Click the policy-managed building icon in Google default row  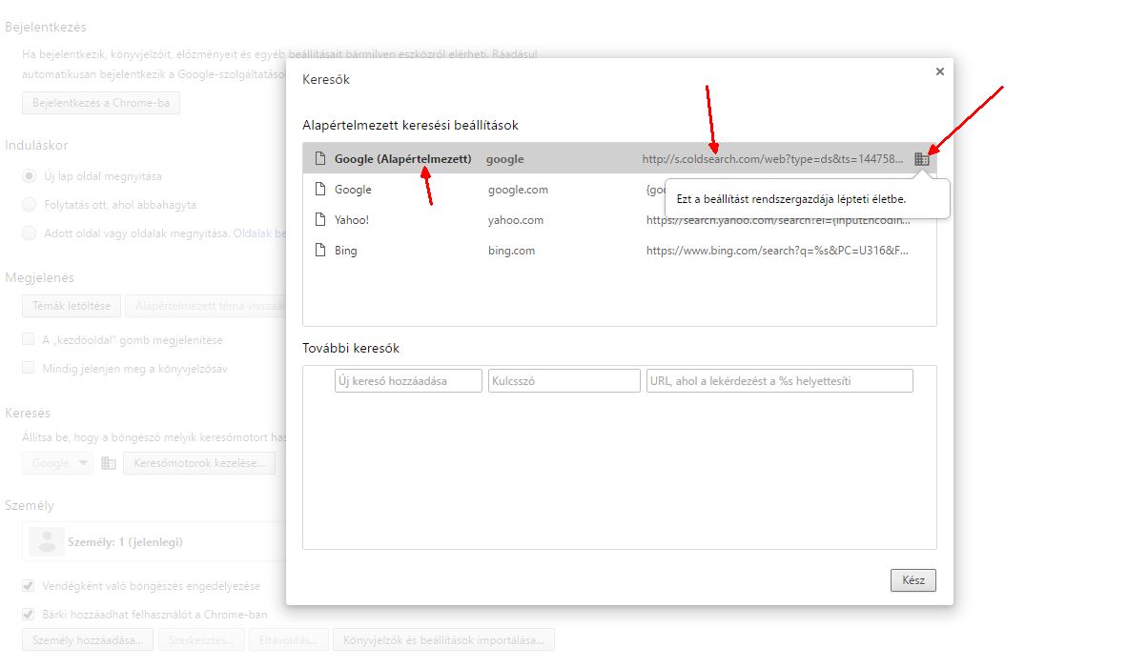pos(921,159)
